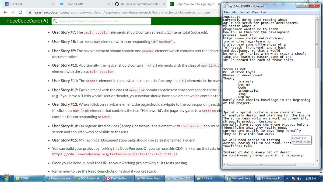
Task: Close the Home / Twitter tab
Action: click(x=108, y=4)
